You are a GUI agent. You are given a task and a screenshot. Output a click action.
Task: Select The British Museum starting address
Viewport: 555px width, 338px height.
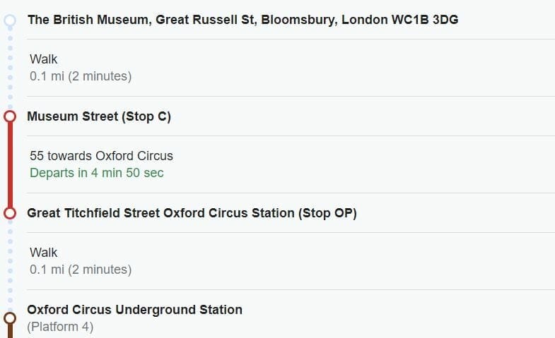[243, 20]
